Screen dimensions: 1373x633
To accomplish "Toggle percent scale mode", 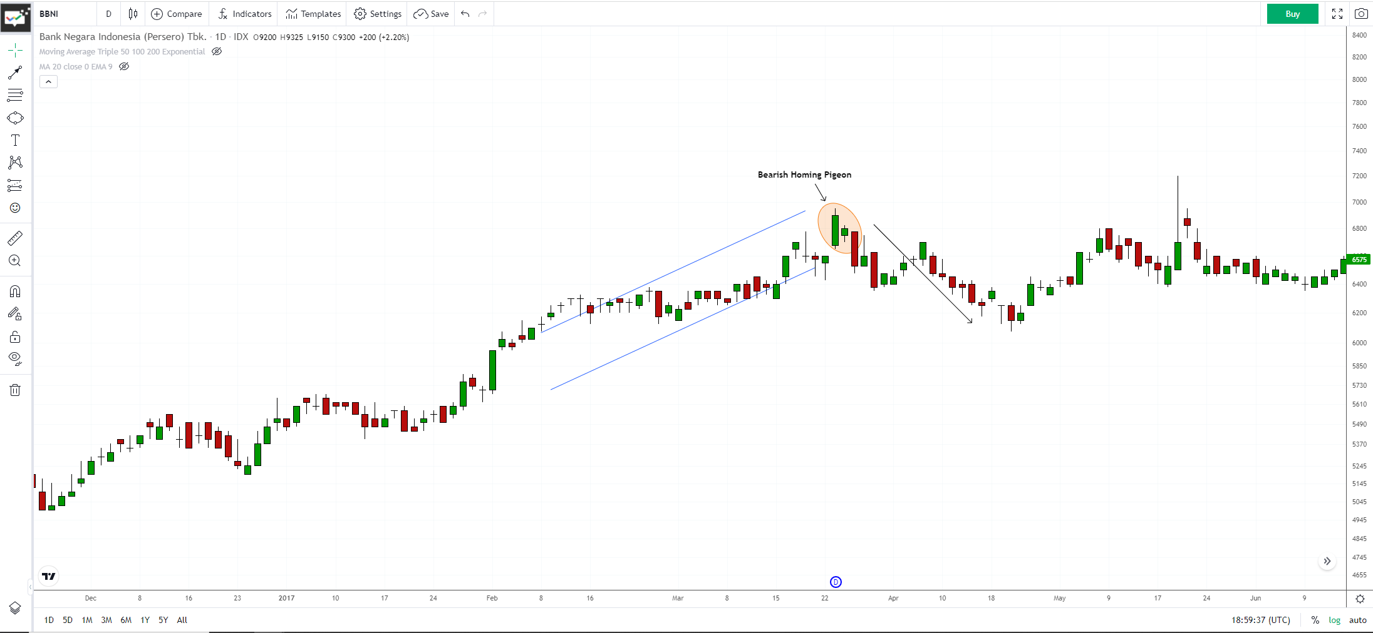I will click(x=1315, y=620).
